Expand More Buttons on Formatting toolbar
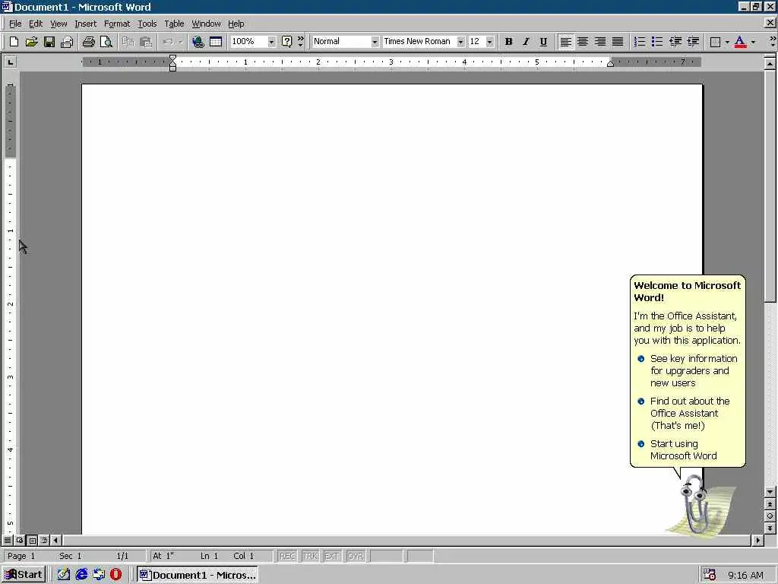 [x=773, y=42]
